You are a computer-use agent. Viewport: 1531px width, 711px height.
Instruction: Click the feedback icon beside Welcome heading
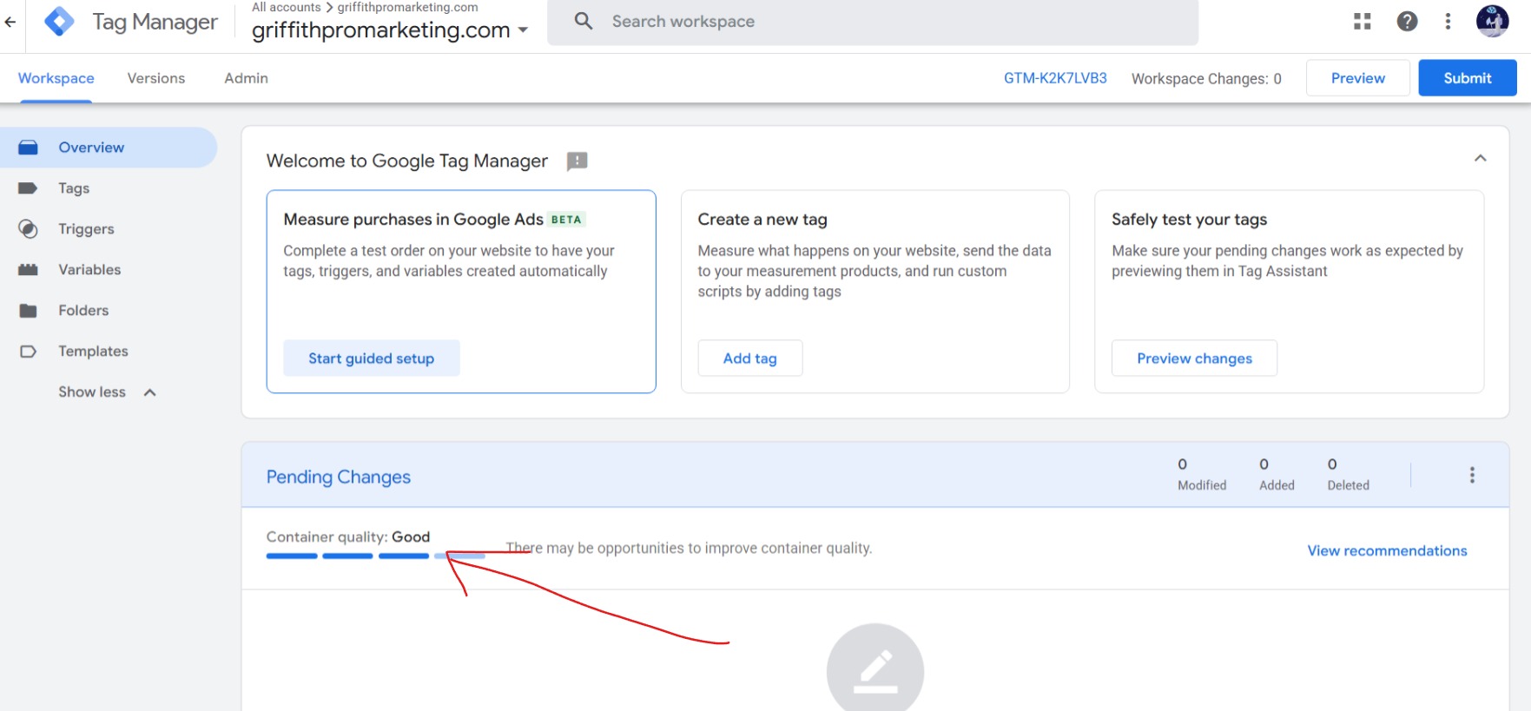point(577,161)
